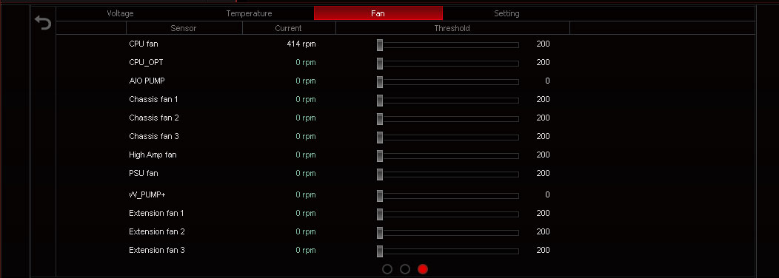The image size is (779, 278).
Task: Open the Temperature tab
Action: coord(249,13)
